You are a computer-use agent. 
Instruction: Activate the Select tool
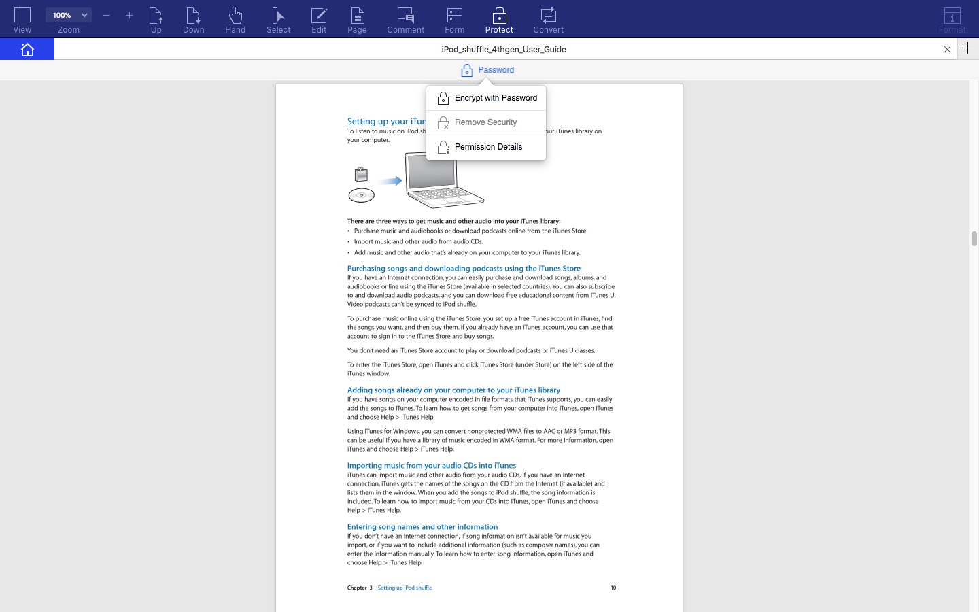click(279, 20)
